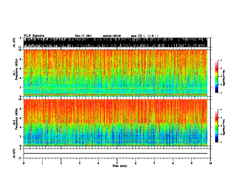Click time axis tick label "1"
The image size is (237, 183).
42,163
